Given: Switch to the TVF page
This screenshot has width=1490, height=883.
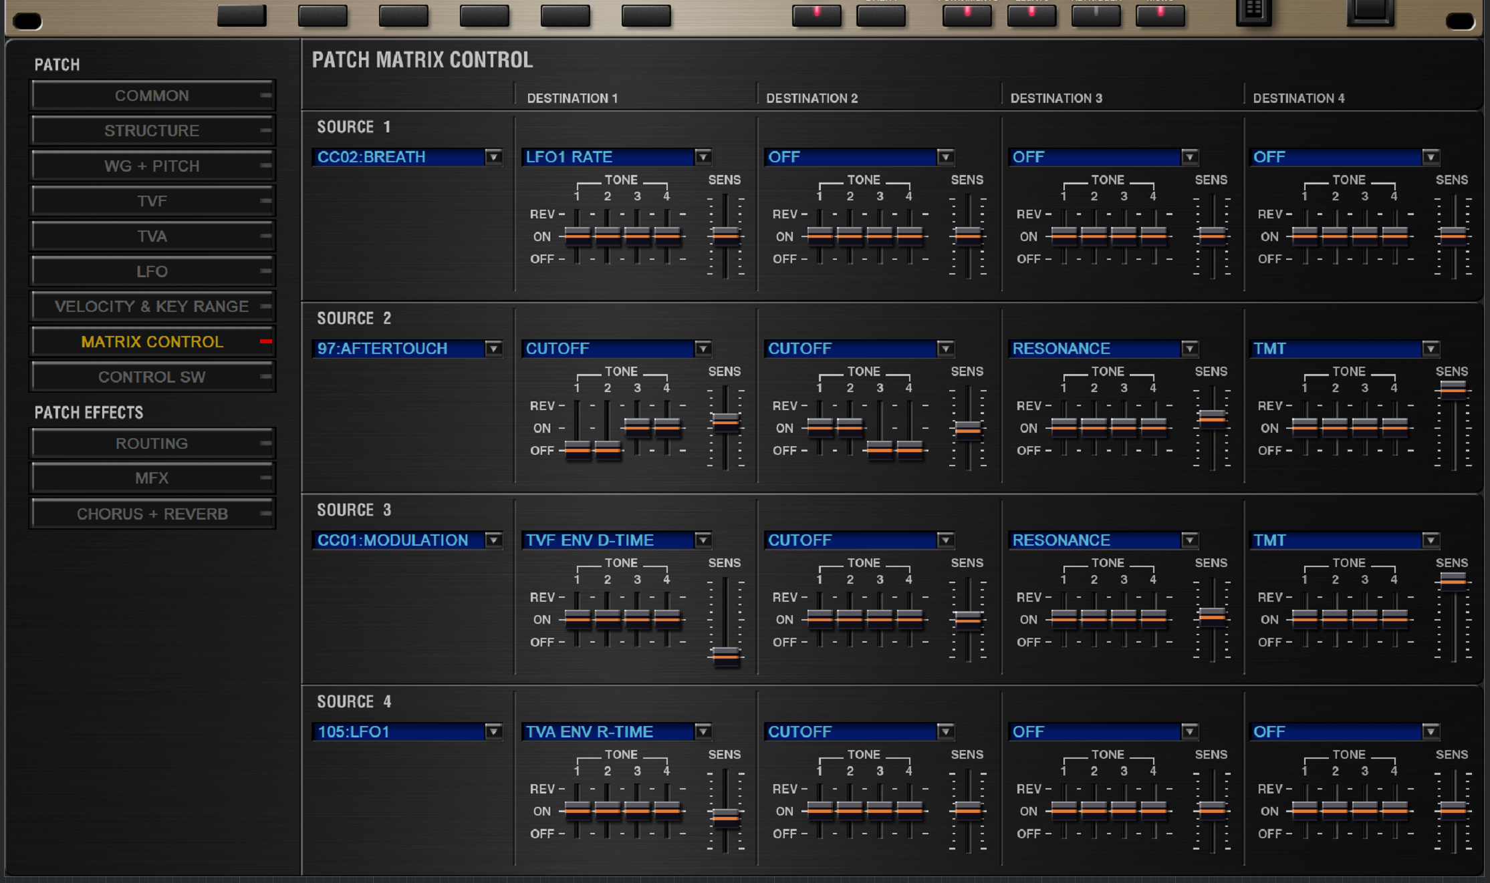Looking at the screenshot, I should 152,201.
